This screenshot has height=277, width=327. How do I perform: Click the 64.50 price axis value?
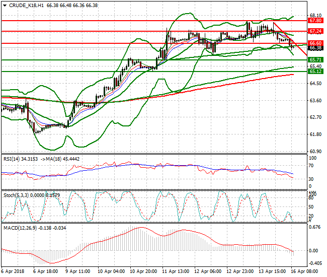click(315, 84)
